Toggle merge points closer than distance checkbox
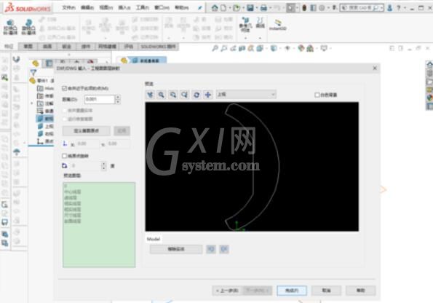Image resolution: width=433 pixels, height=303 pixels. pos(65,88)
